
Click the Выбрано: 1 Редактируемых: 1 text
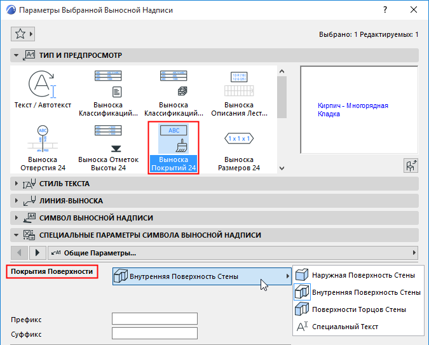tap(369, 34)
